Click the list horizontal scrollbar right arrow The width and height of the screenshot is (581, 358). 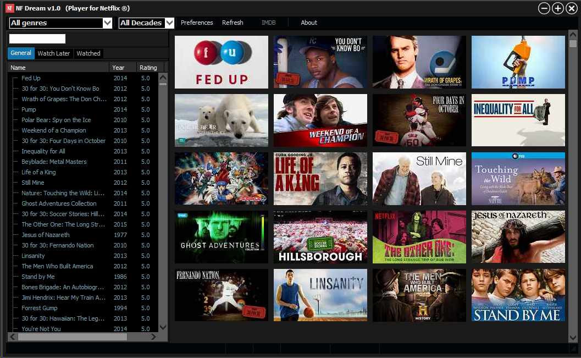click(153, 337)
